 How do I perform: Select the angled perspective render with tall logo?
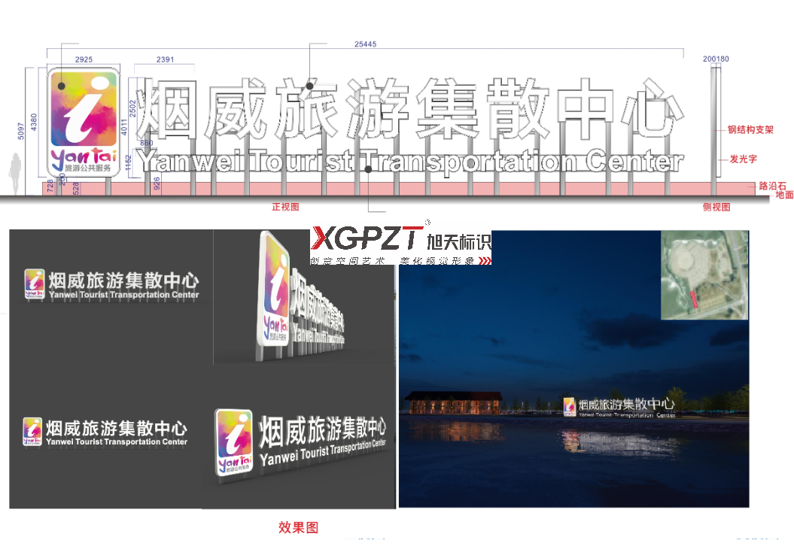coord(302,296)
